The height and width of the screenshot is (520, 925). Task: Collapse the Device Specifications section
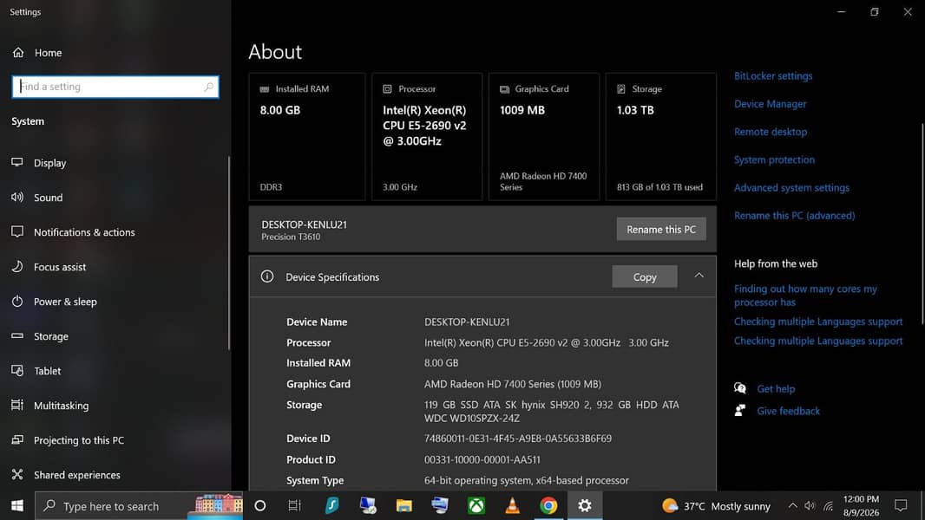coord(699,276)
